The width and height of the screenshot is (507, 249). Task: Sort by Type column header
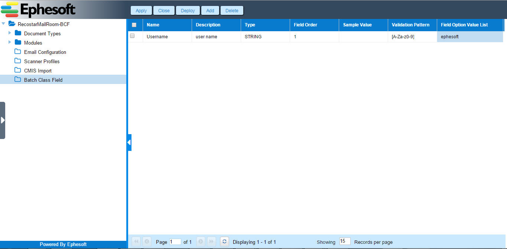tap(265, 25)
